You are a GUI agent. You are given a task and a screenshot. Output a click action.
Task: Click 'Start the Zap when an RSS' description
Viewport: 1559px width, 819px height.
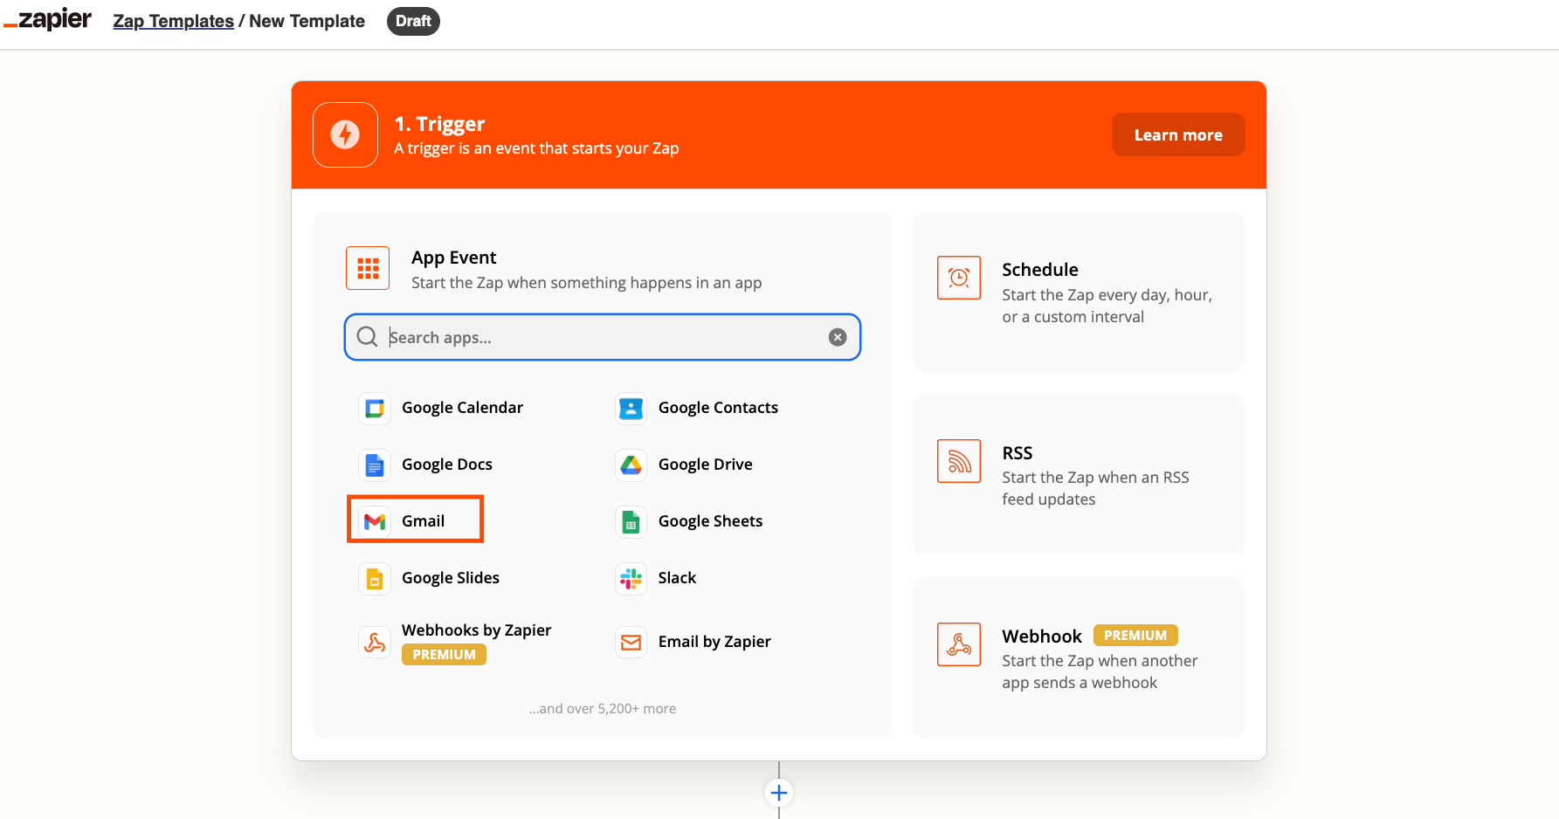coord(1095,488)
